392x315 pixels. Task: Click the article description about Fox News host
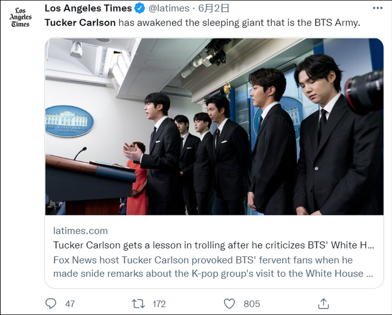point(213,266)
